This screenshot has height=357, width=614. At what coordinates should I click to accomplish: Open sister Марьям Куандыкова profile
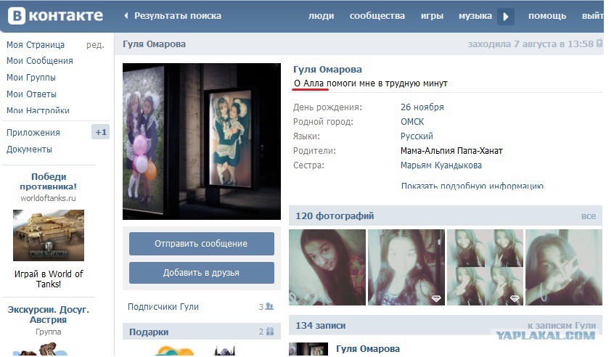[441, 165]
